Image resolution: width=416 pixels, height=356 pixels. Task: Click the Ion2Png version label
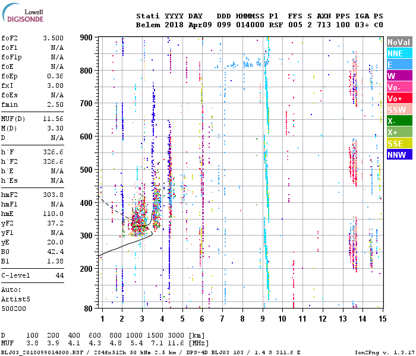385,352
